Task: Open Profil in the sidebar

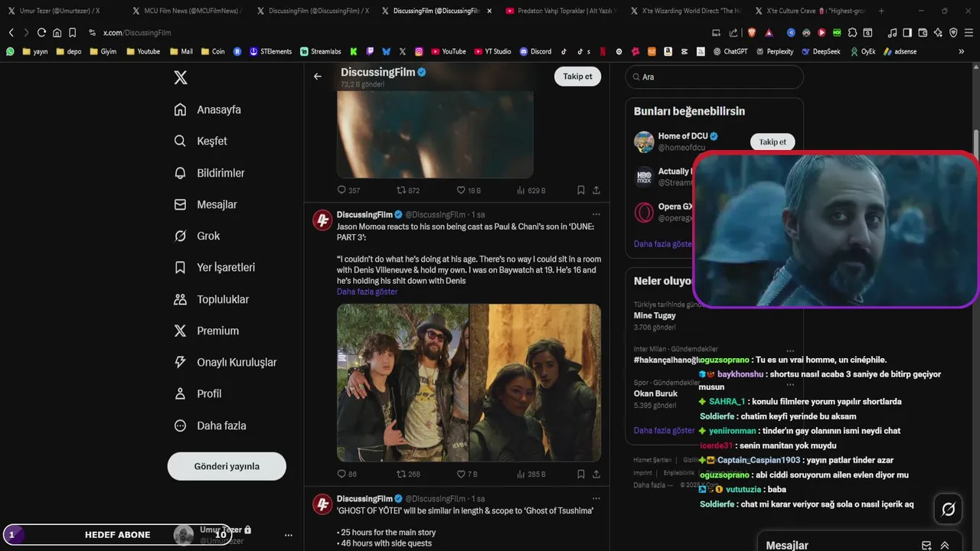Action: (x=198, y=393)
